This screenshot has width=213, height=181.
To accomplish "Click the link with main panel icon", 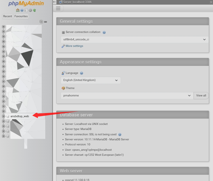I will coord(46,22).
